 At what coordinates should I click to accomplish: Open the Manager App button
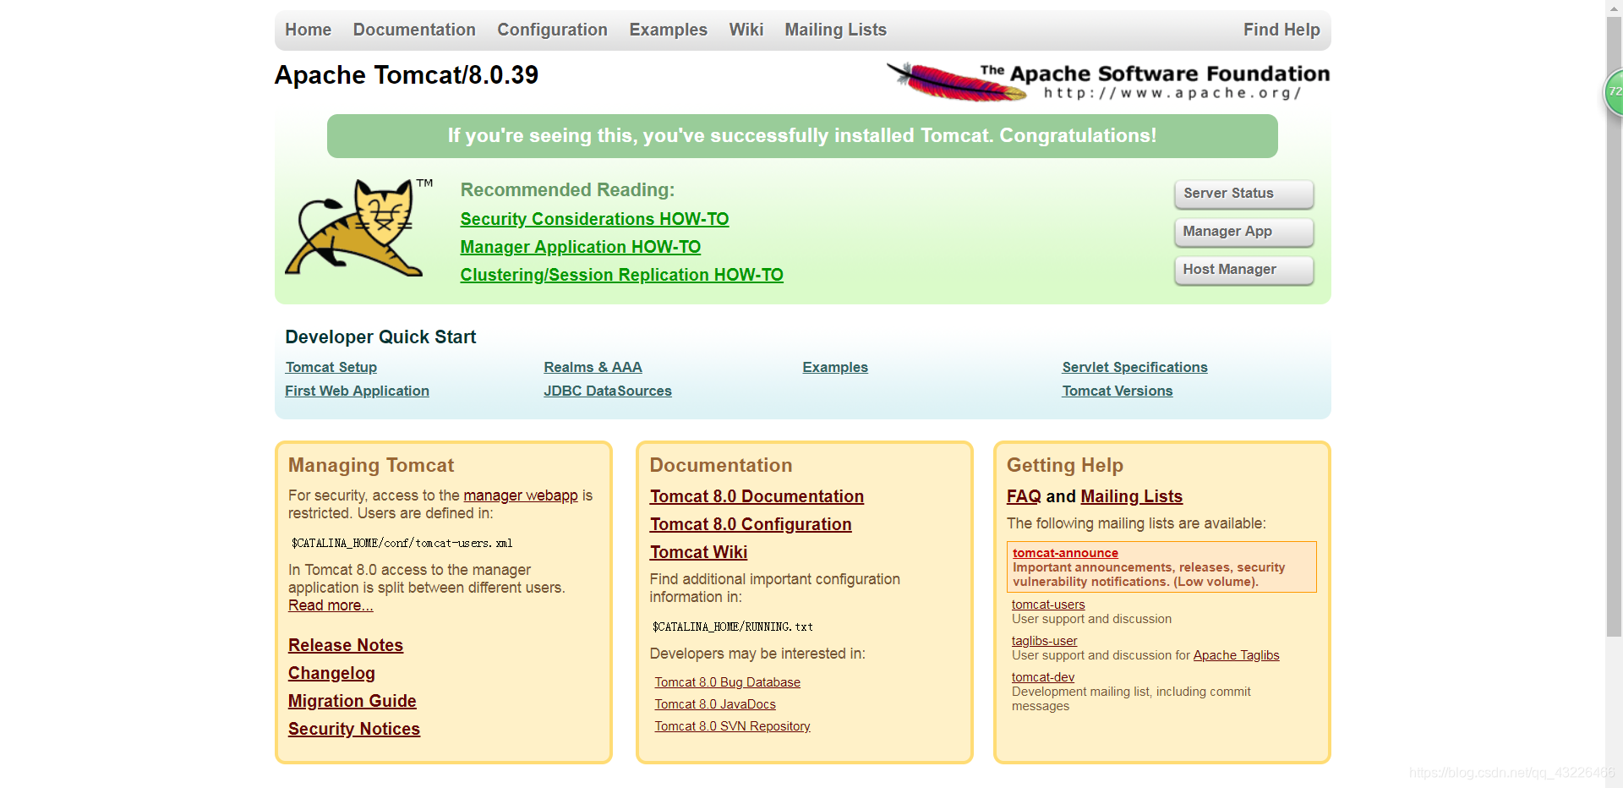[x=1243, y=232]
